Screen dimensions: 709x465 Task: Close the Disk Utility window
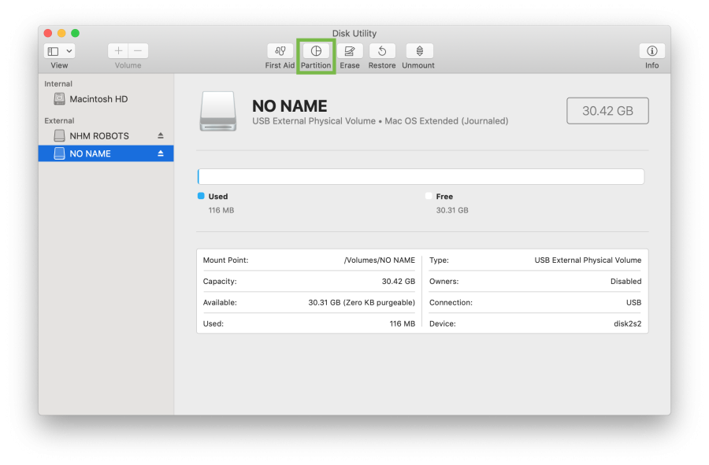pos(48,33)
